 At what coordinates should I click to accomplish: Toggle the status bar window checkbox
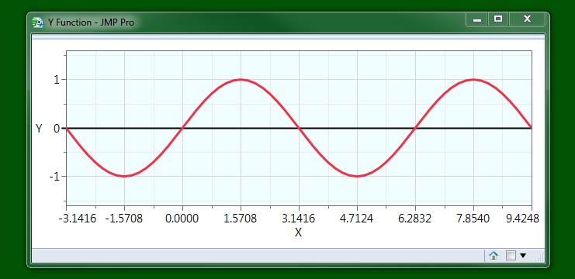tap(511, 256)
